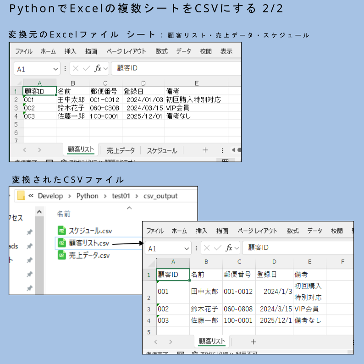Image resolution: width=364 pixels, height=364 pixels.
Task: Click insert function fx in upper Excel
Action: click(98, 68)
